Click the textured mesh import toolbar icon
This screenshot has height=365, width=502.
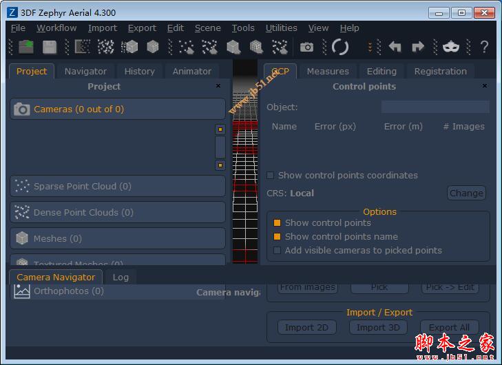(256, 48)
